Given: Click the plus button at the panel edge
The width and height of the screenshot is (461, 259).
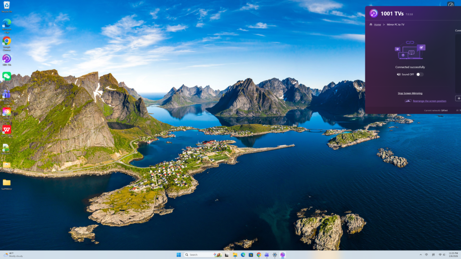Looking at the screenshot, I should pos(458,98).
